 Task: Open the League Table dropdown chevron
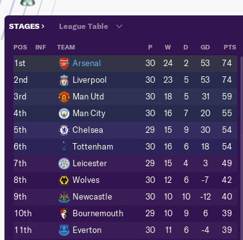click(119, 26)
